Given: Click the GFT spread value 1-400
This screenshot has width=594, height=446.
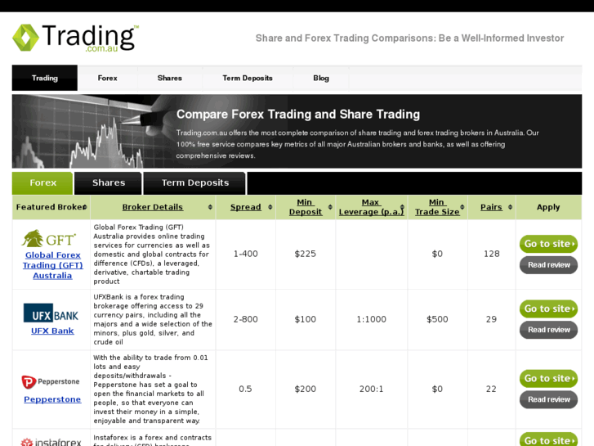Looking at the screenshot, I should point(245,254).
